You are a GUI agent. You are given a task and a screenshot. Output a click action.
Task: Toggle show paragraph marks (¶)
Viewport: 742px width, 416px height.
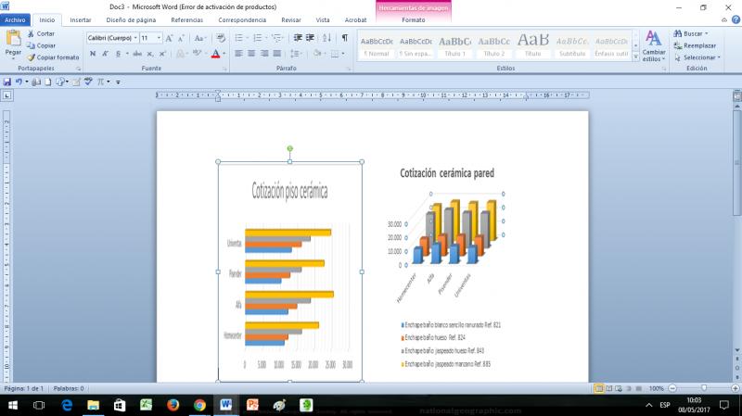(345, 38)
